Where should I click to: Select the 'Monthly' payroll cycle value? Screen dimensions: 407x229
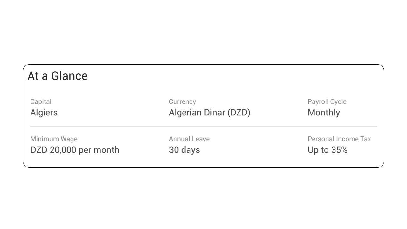(x=324, y=113)
